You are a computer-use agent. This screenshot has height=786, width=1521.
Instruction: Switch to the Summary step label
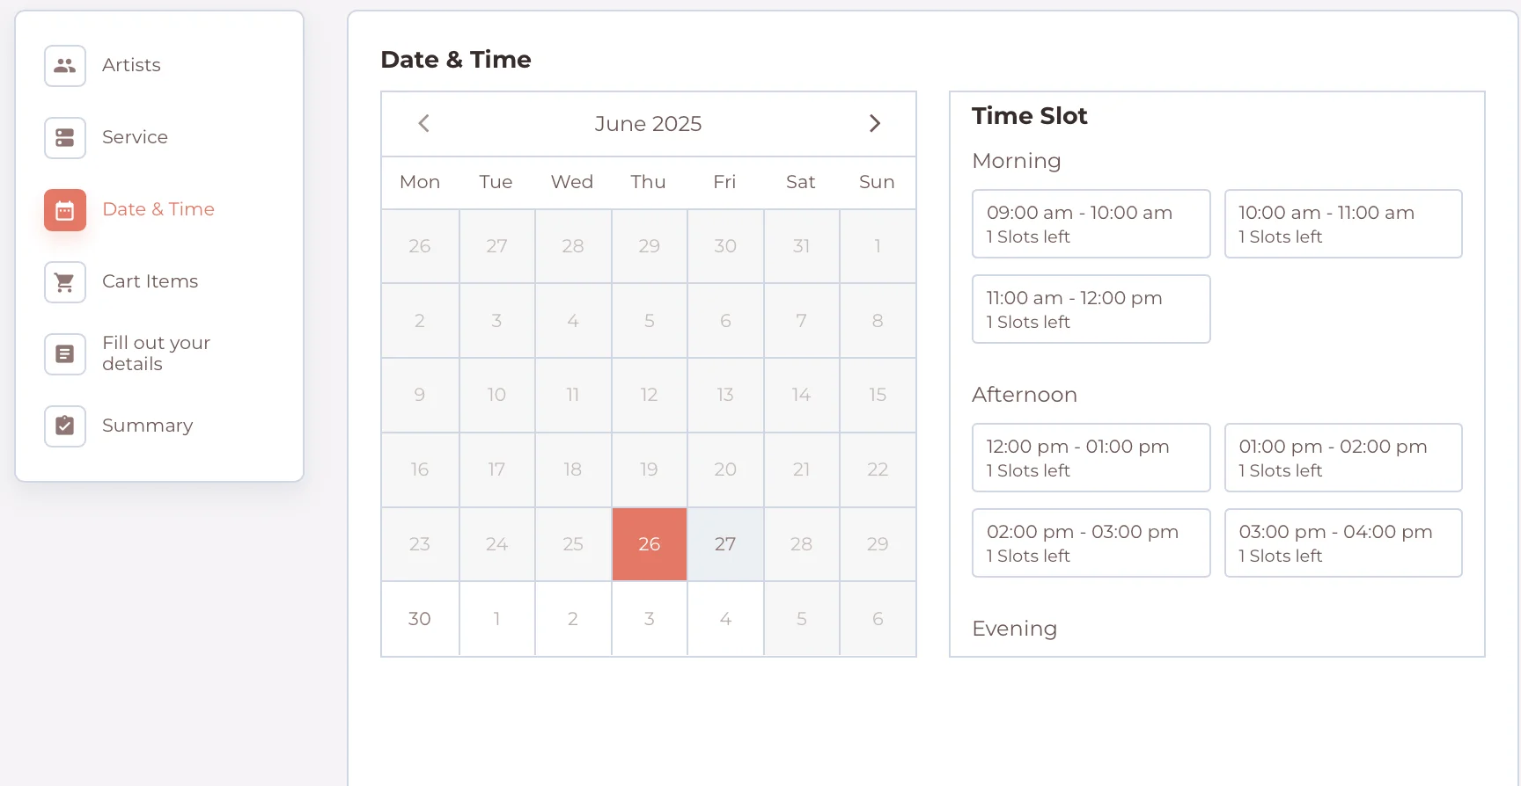pyautogui.click(x=147, y=426)
